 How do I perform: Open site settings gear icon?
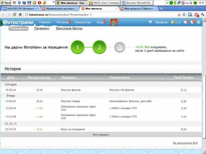pyautogui.click(x=198, y=22)
